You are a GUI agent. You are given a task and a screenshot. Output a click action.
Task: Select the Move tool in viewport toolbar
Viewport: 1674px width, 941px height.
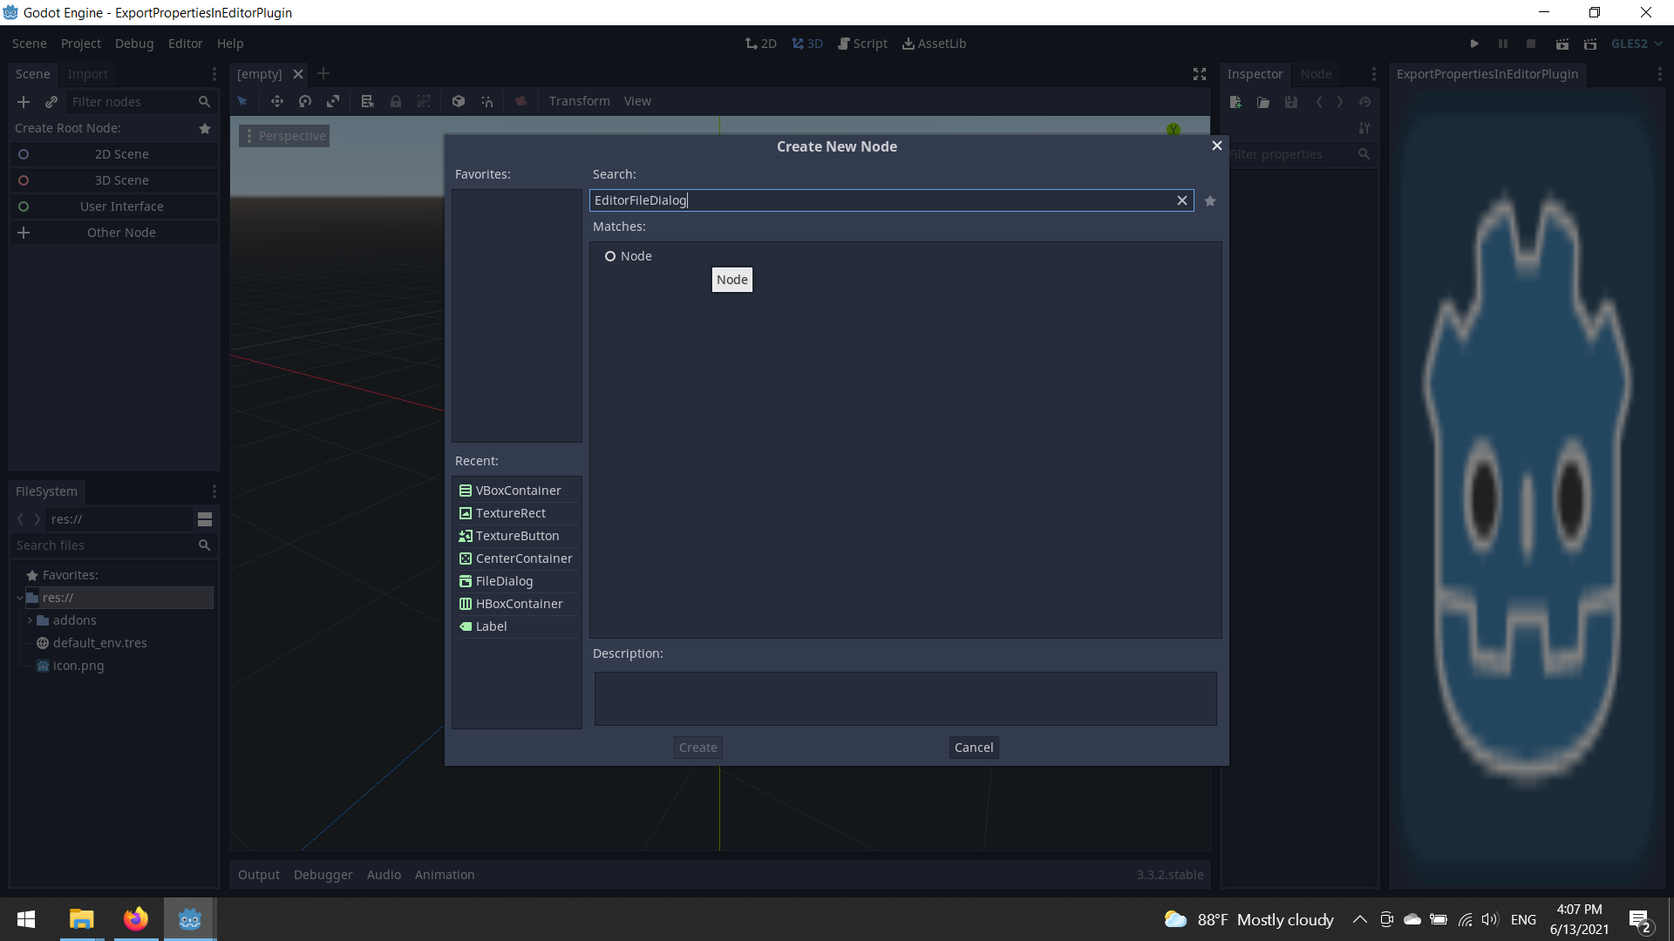(x=277, y=101)
